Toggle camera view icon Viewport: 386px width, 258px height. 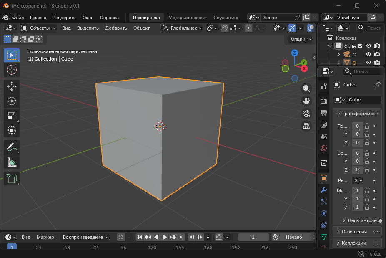(306, 114)
